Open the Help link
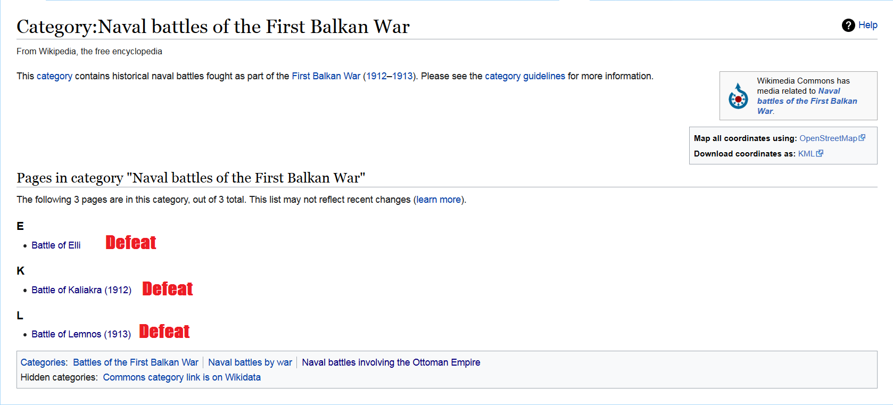Viewport: 893px width, 405px height. tap(867, 25)
